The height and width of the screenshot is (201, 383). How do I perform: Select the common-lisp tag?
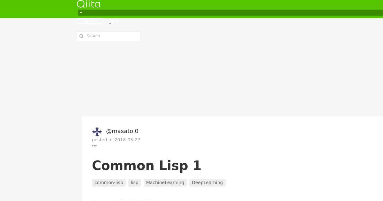click(109, 182)
